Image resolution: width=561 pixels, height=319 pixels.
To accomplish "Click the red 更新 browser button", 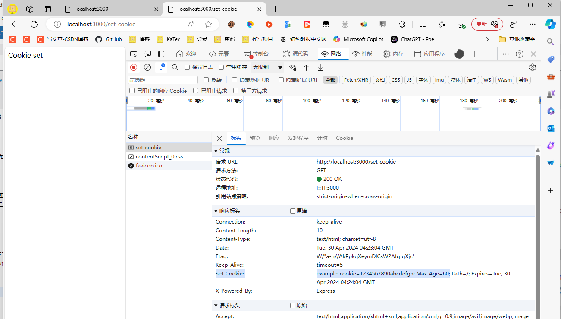I will [487, 24].
